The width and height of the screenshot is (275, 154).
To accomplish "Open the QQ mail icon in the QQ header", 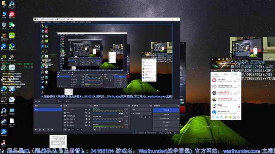I will click(219, 59).
